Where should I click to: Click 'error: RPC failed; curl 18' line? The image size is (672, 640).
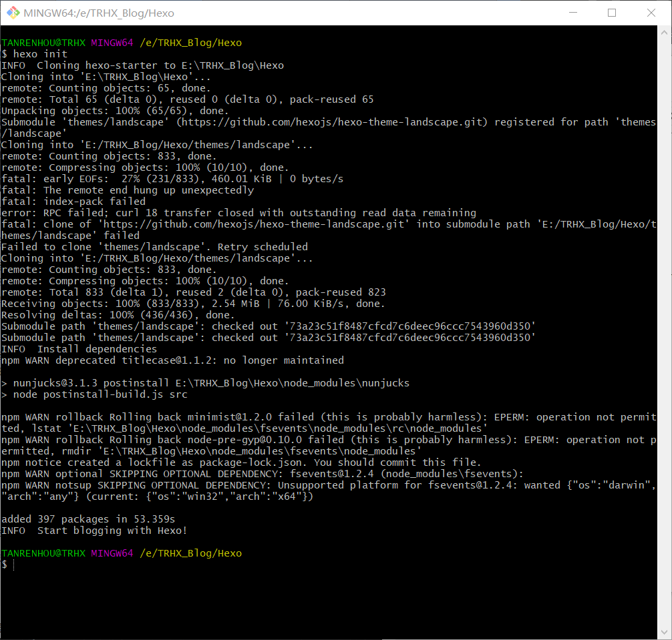point(238,213)
